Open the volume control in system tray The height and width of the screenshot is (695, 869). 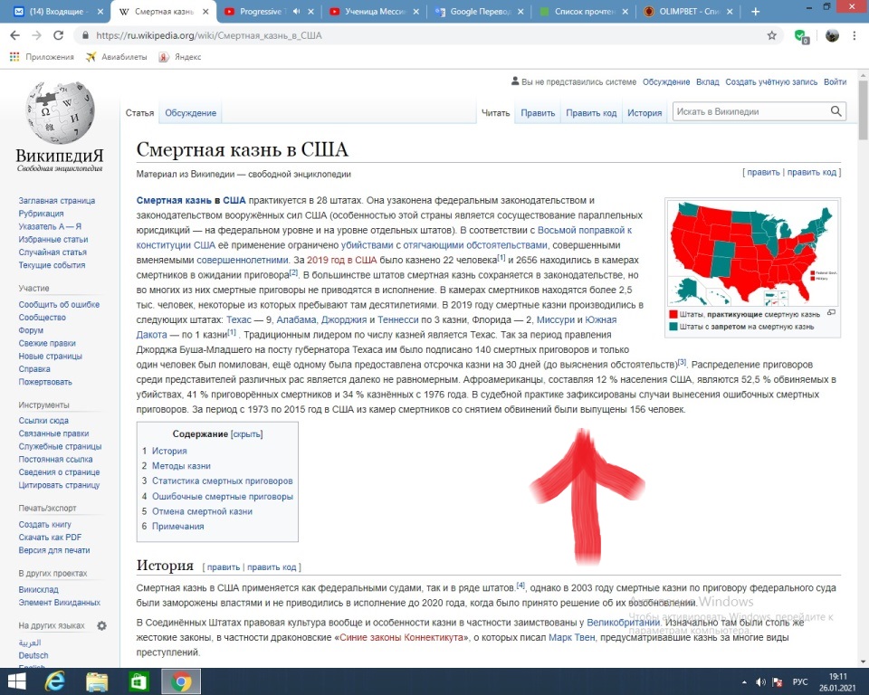(x=760, y=682)
